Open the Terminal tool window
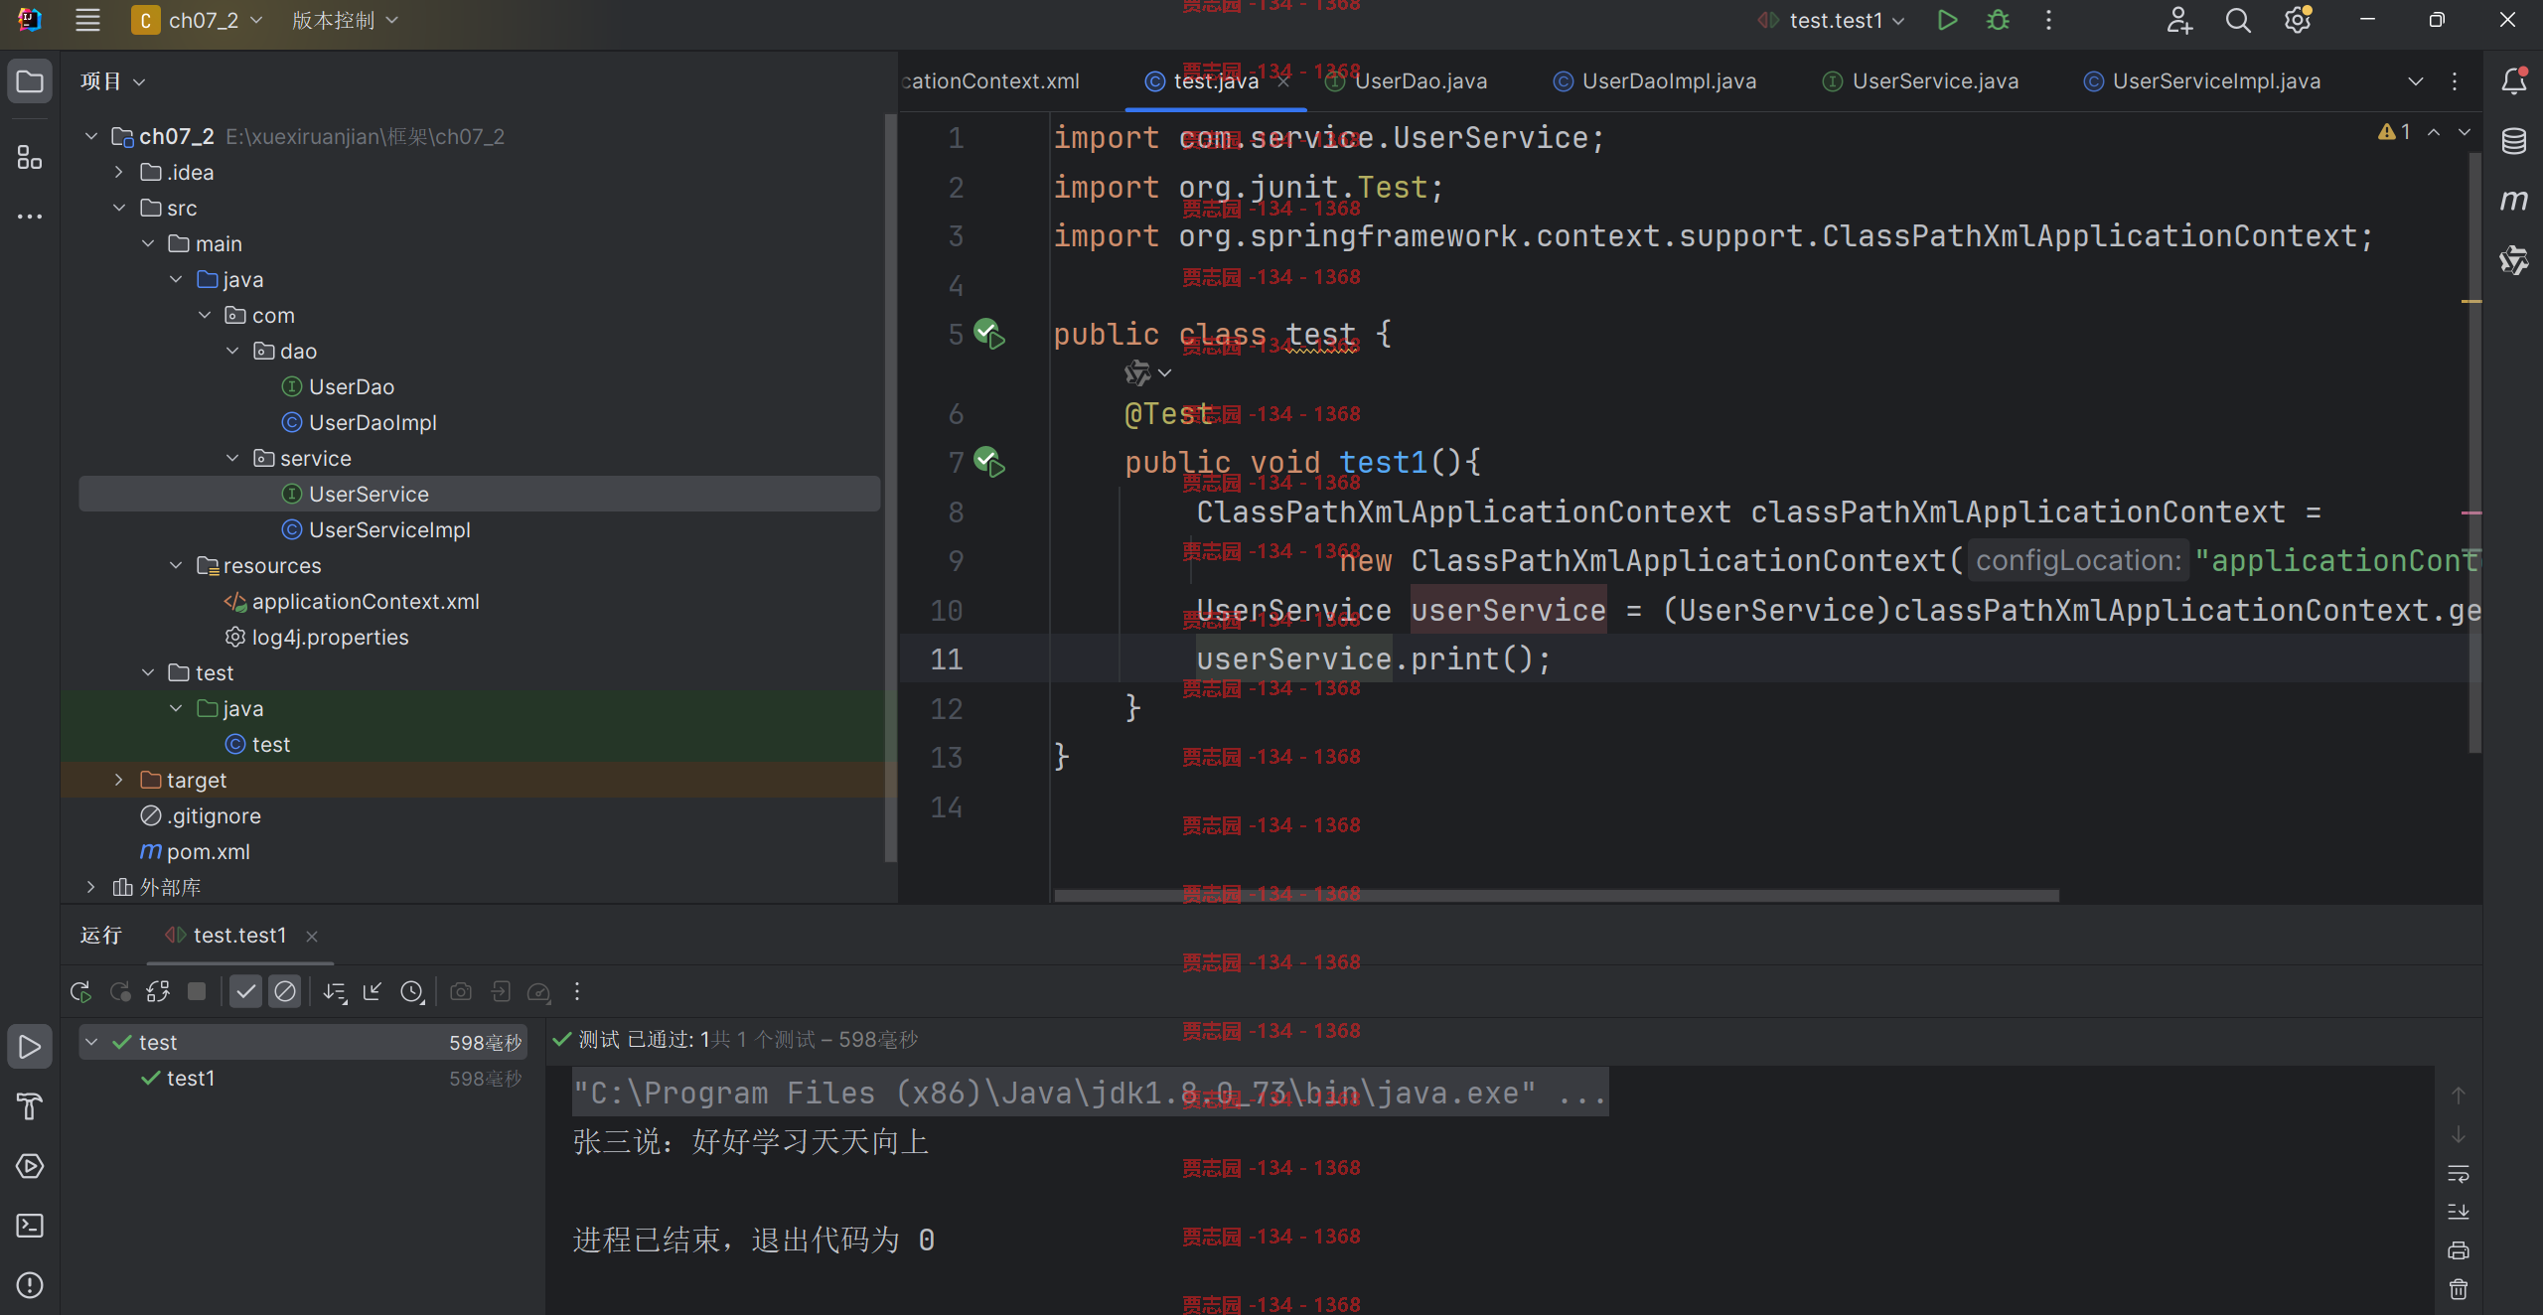The image size is (2543, 1315). click(x=30, y=1226)
